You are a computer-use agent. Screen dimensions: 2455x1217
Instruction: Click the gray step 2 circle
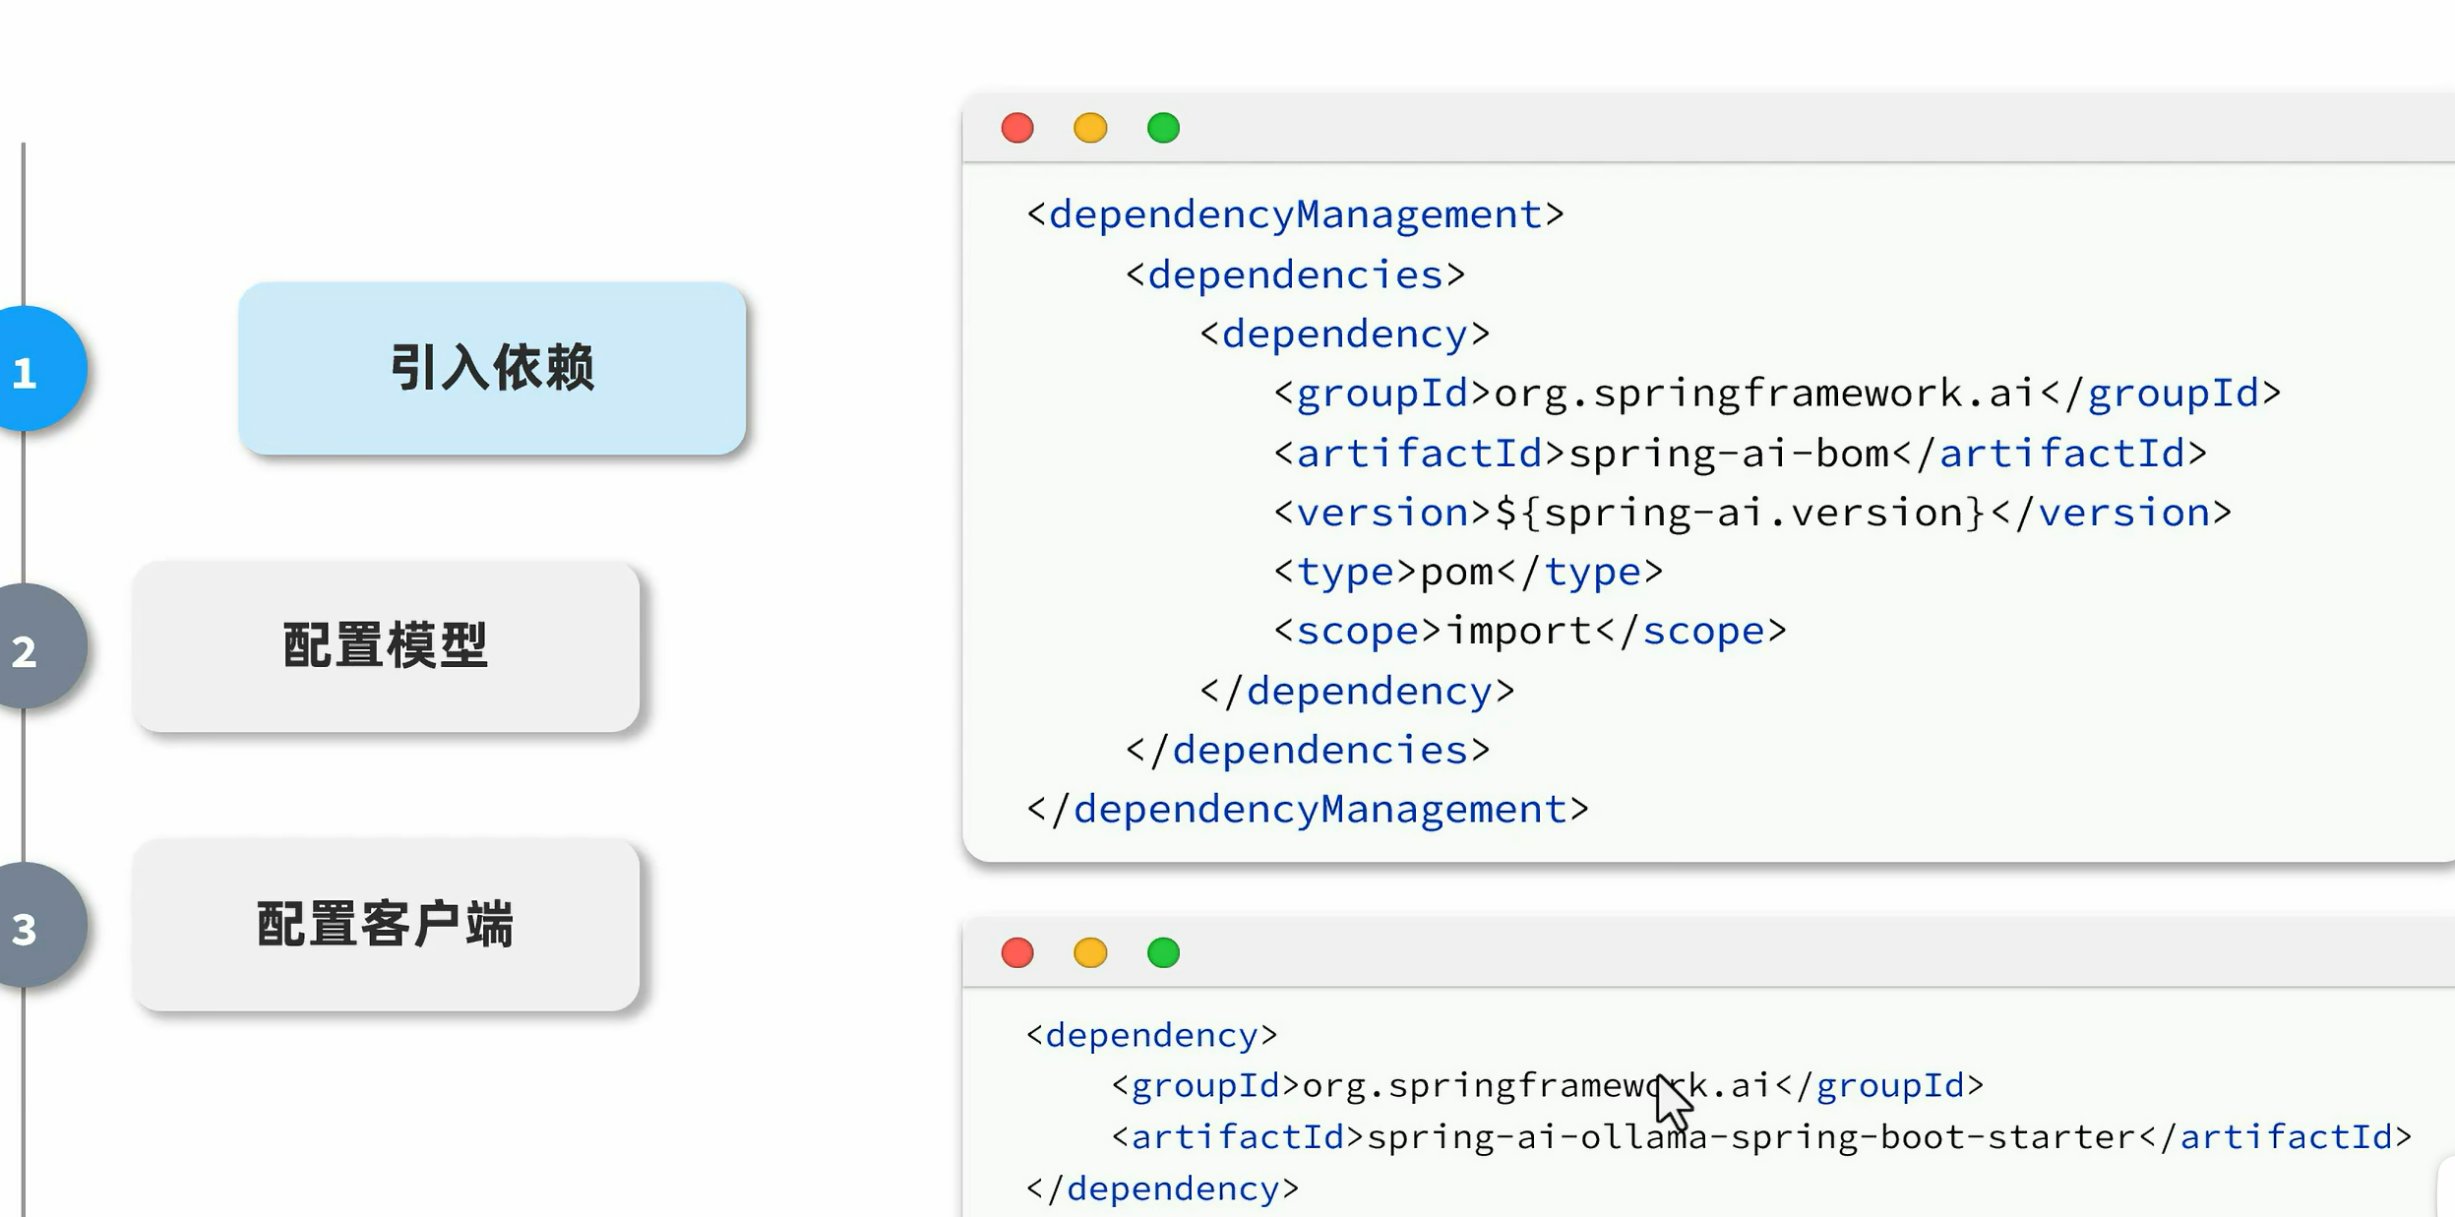pyautogui.click(x=30, y=646)
